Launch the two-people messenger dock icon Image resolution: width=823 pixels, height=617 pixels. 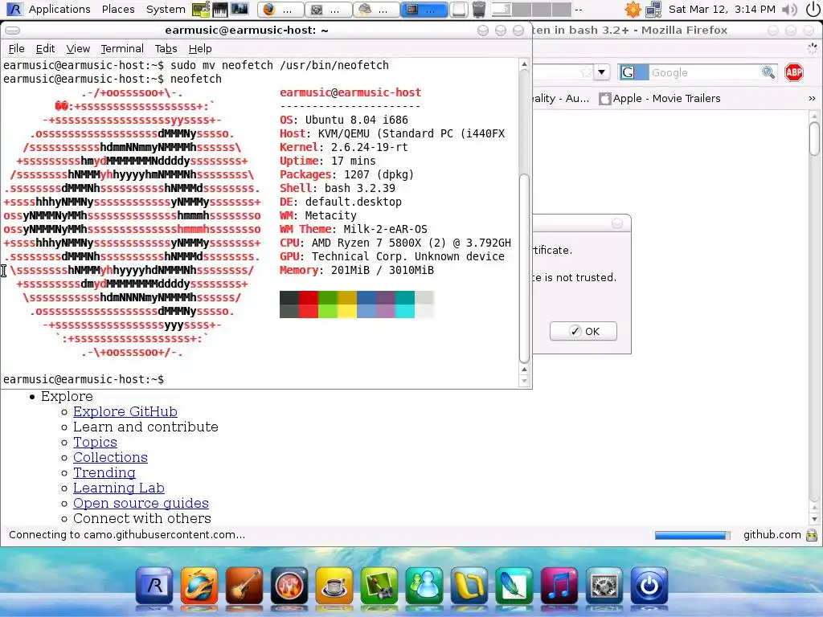pyautogui.click(x=424, y=586)
